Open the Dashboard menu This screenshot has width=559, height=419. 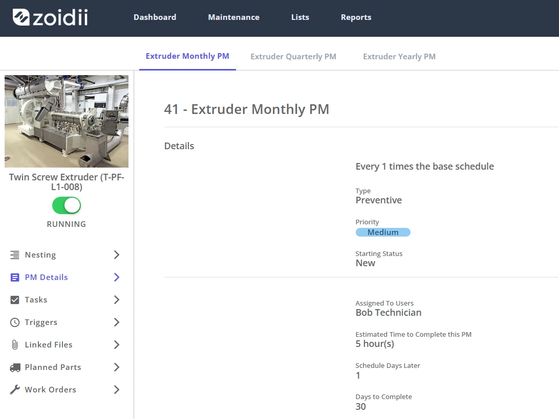(x=155, y=17)
